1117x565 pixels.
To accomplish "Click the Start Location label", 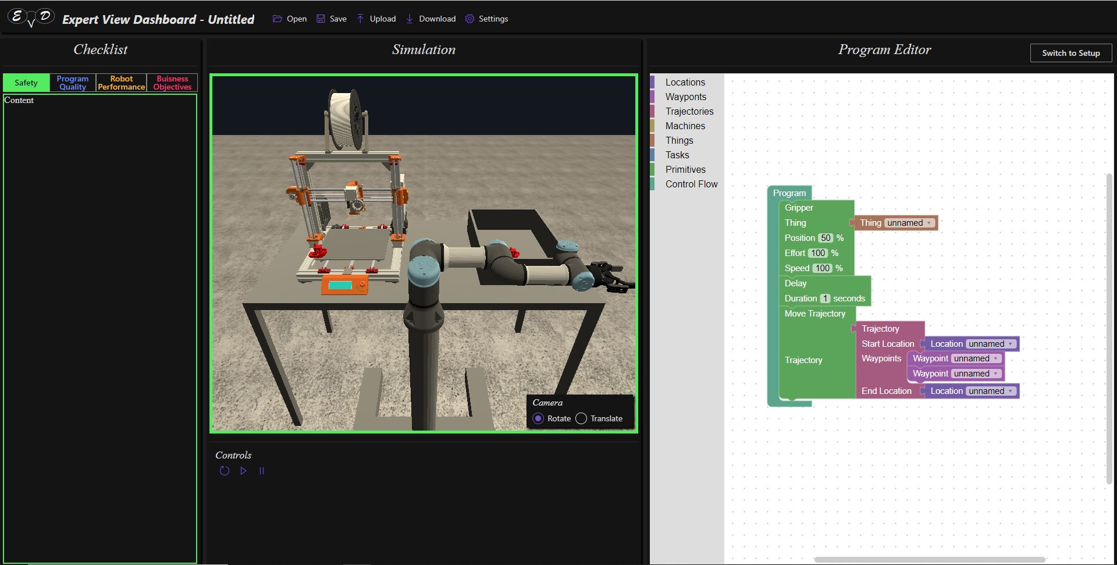I will pyautogui.click(x=888, y=344).
